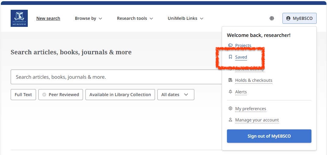Open Saved items
The image size is (327, 155).
[x=241, y=57]
